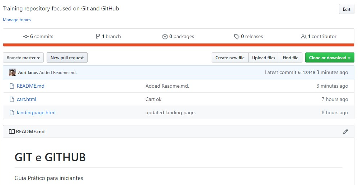Click 'Guia Prático para iniciantes' text

pyautogui.click(x=49, y=178)
